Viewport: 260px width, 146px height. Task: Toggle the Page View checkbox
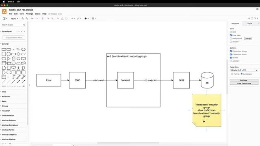[231, 35]
